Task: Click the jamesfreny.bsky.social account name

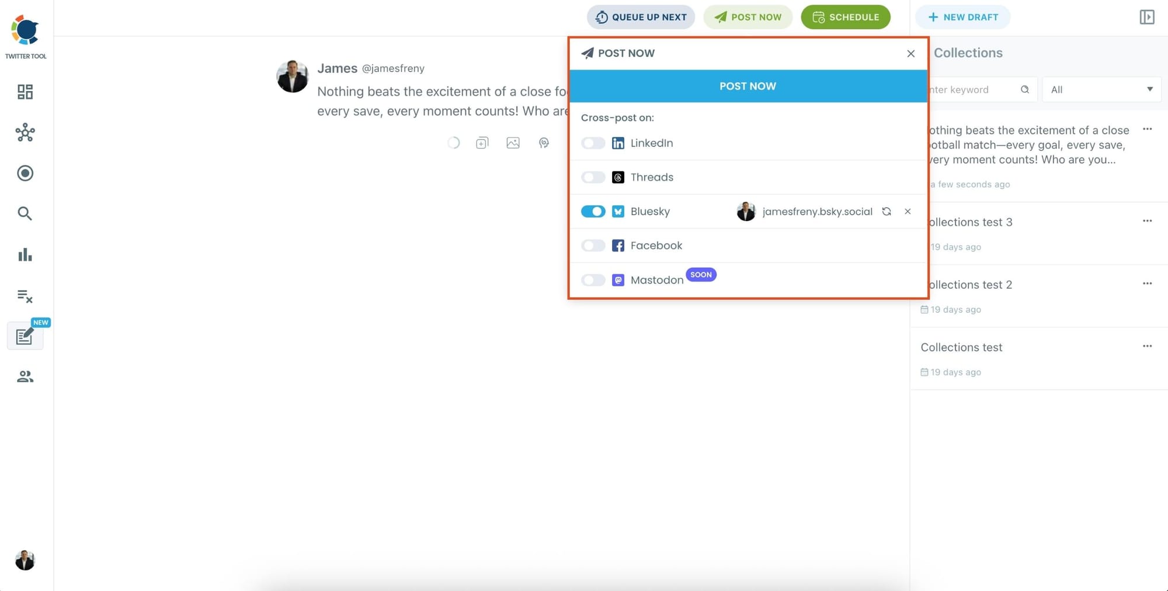Action: [x=817, y=211]
